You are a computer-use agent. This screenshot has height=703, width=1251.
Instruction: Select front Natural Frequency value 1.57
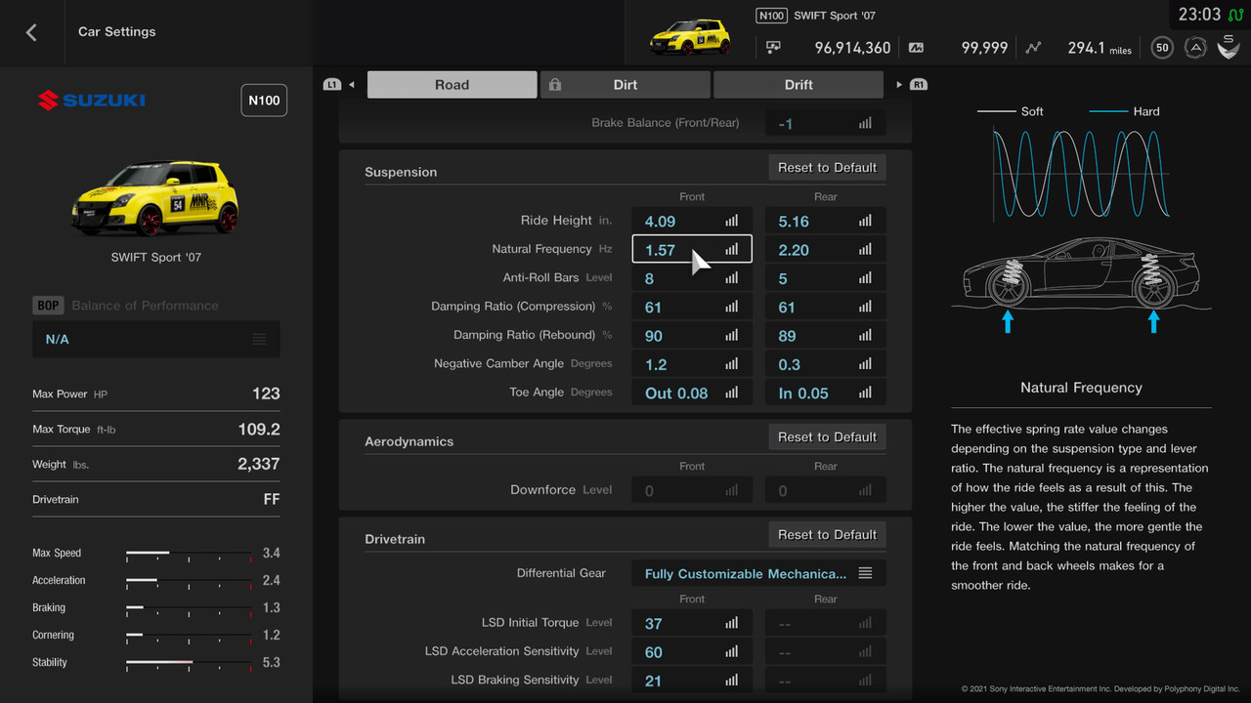[692, 249]
